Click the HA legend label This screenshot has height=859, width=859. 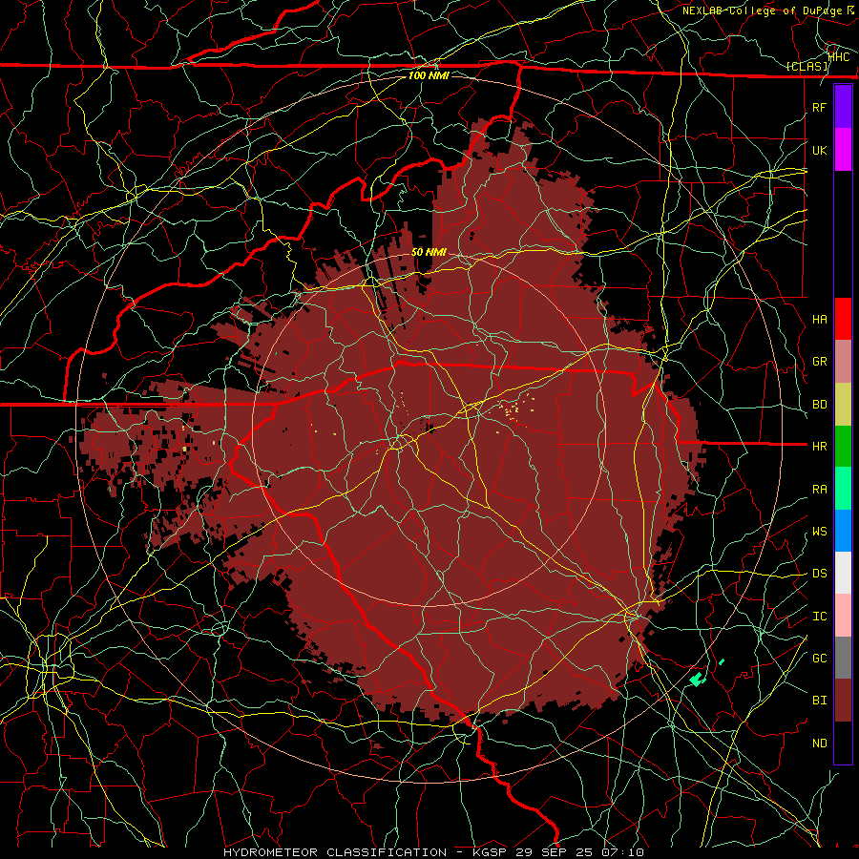tap(820, 319)
